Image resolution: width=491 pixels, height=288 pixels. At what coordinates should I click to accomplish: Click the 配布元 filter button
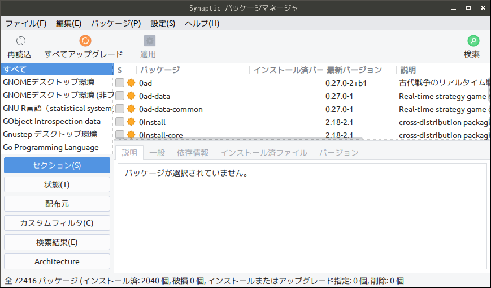pos(57,204)
